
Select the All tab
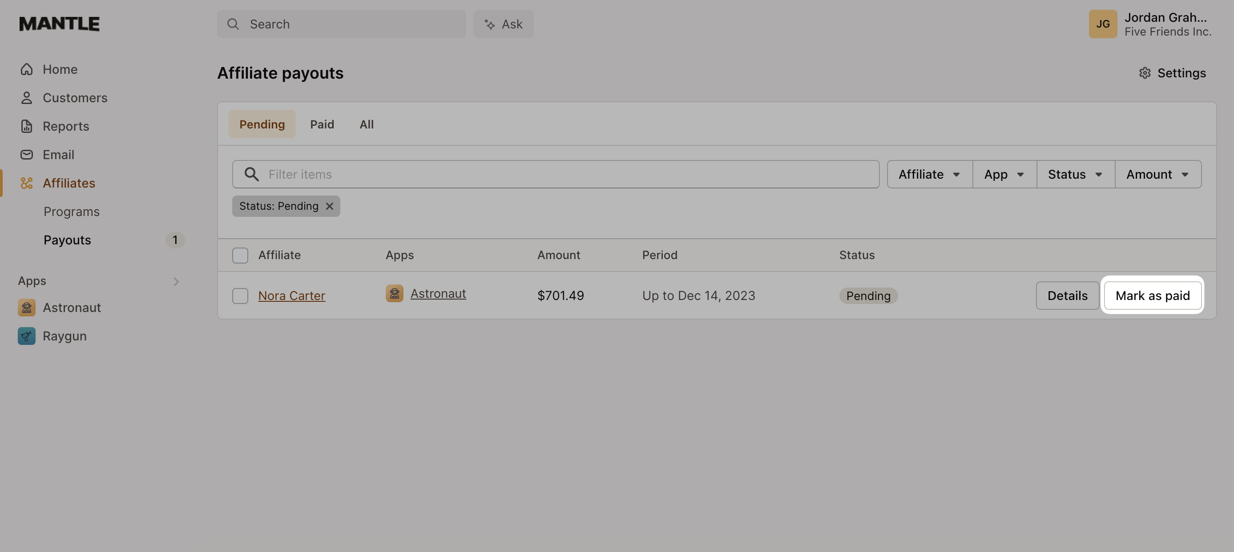[367, 124]
